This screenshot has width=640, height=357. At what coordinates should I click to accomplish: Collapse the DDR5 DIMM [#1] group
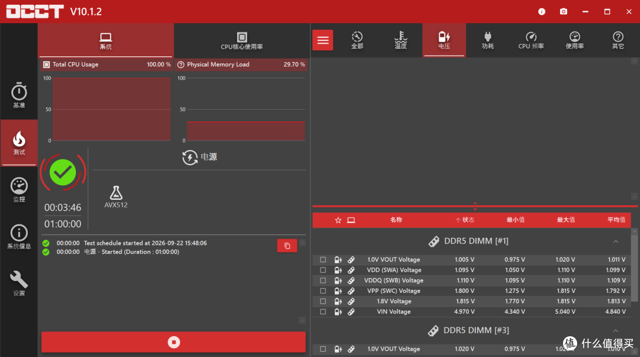(616, 241)
